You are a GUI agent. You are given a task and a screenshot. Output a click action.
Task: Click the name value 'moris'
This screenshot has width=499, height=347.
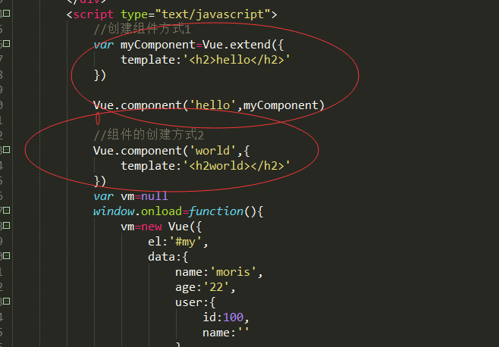pos(233,272)
